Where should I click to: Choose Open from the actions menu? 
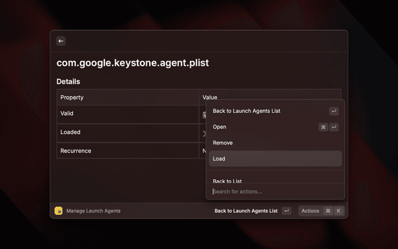click(x=220, y=127)
